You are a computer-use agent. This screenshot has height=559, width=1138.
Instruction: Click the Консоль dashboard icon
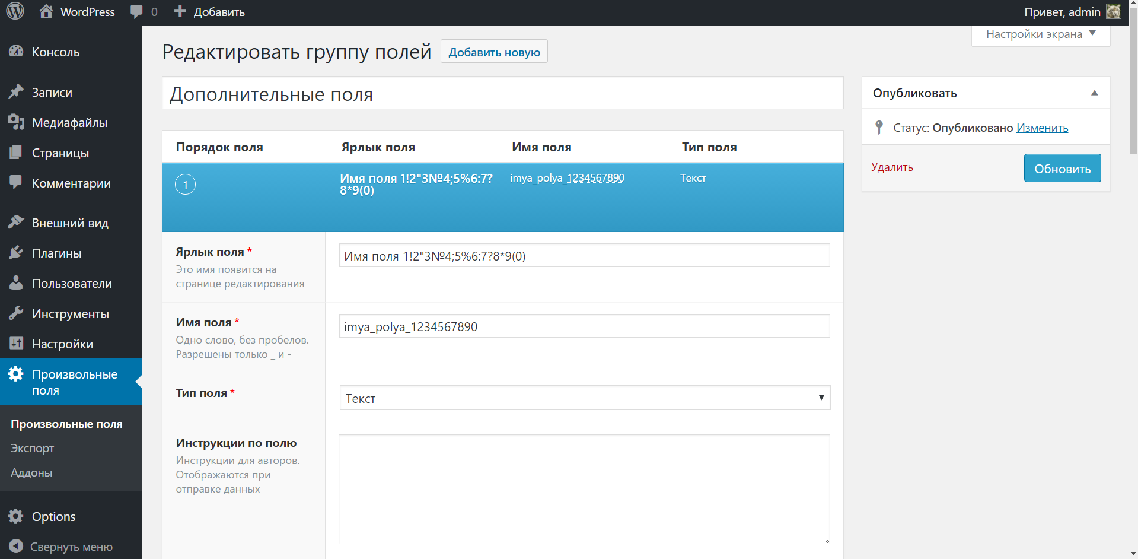[16, 52]
